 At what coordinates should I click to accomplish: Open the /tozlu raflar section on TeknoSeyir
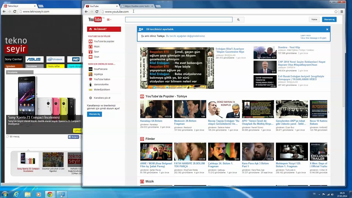(x=56, y=66)
